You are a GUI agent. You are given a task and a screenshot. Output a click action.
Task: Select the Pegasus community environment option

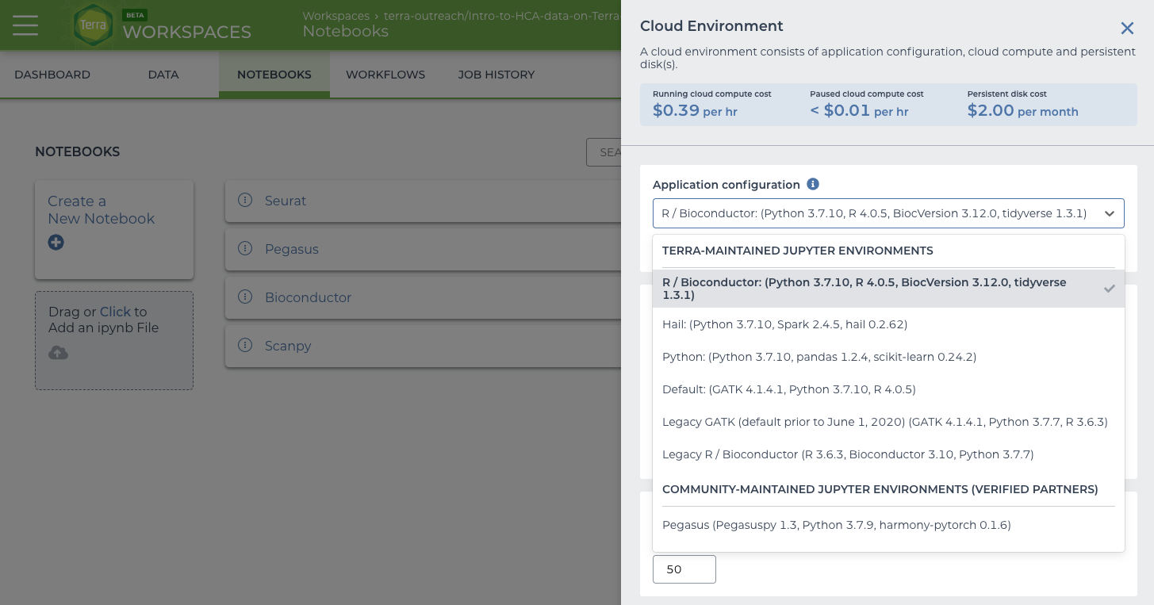pyautogui.click(x=888, y=525)
